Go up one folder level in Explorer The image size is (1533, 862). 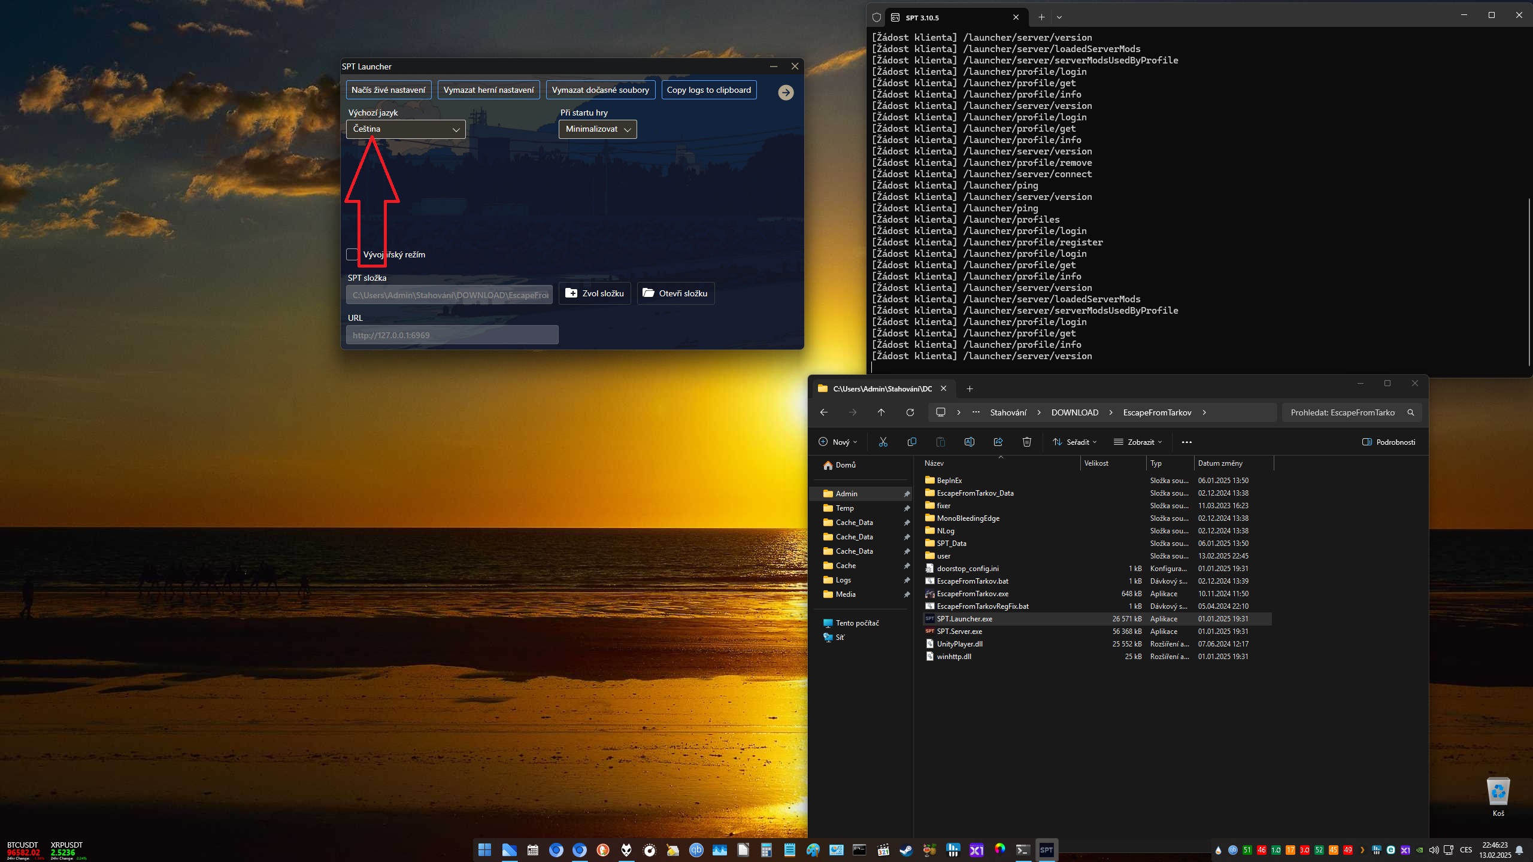881,412
